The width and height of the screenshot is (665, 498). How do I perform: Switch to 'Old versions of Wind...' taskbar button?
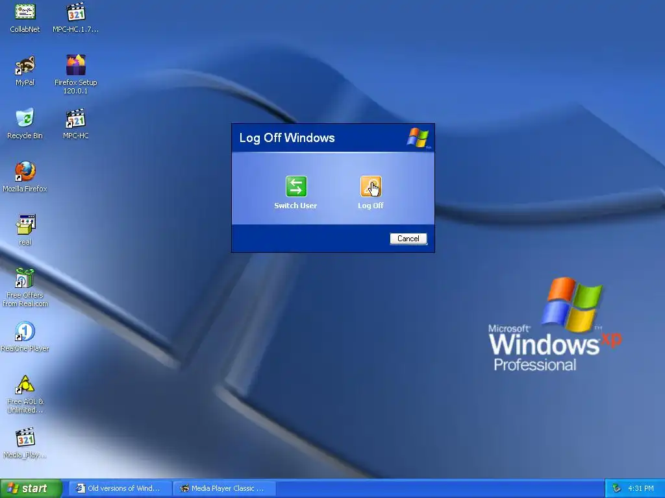(x=120, y=488)
